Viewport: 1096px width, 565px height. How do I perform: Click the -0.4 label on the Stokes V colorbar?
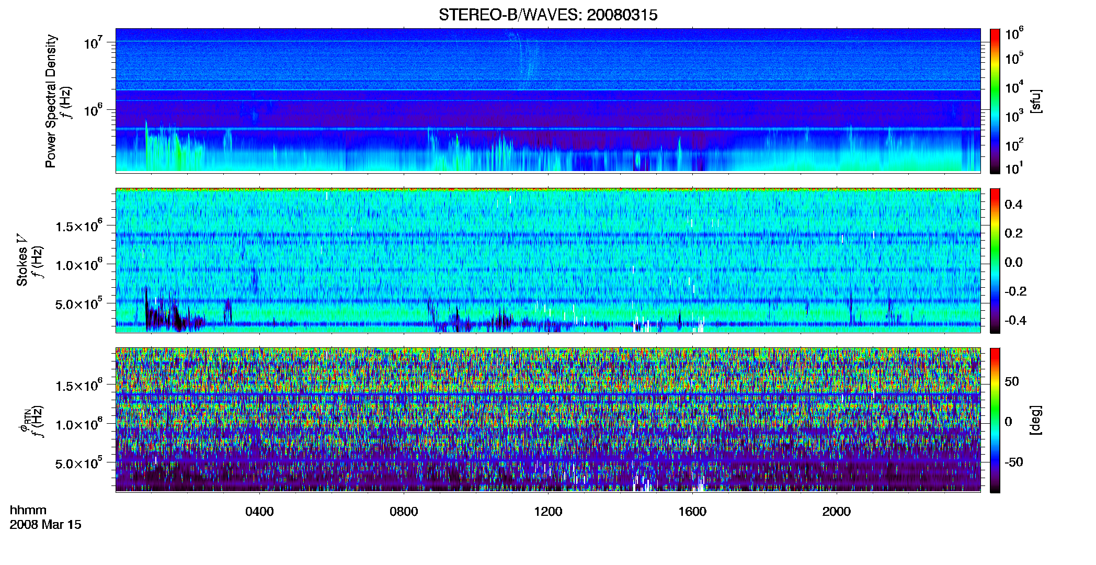[x=1015, y=320]
